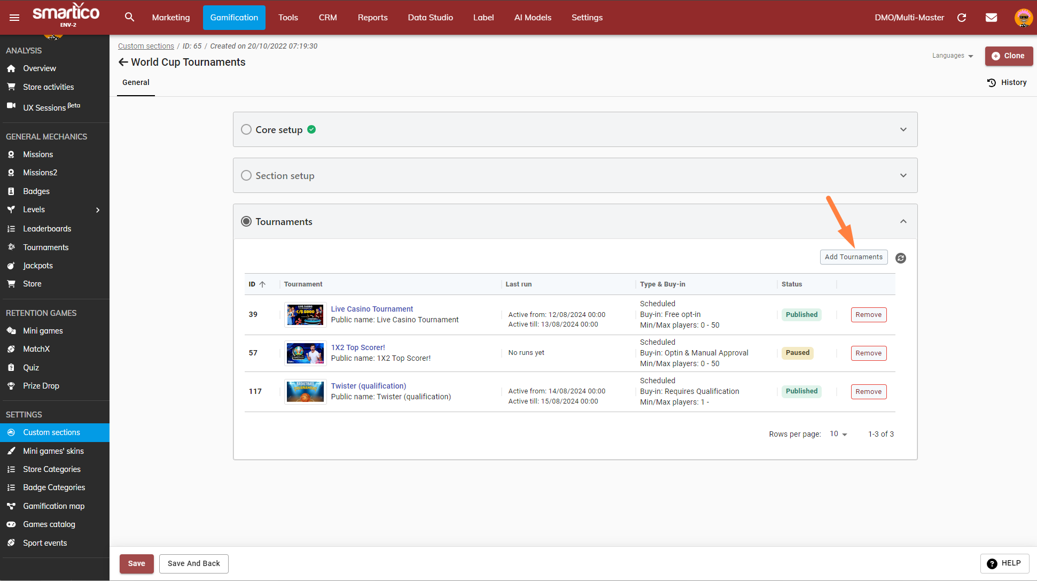
Task: Select the Section setup radio button
Action: click(246, 175)
